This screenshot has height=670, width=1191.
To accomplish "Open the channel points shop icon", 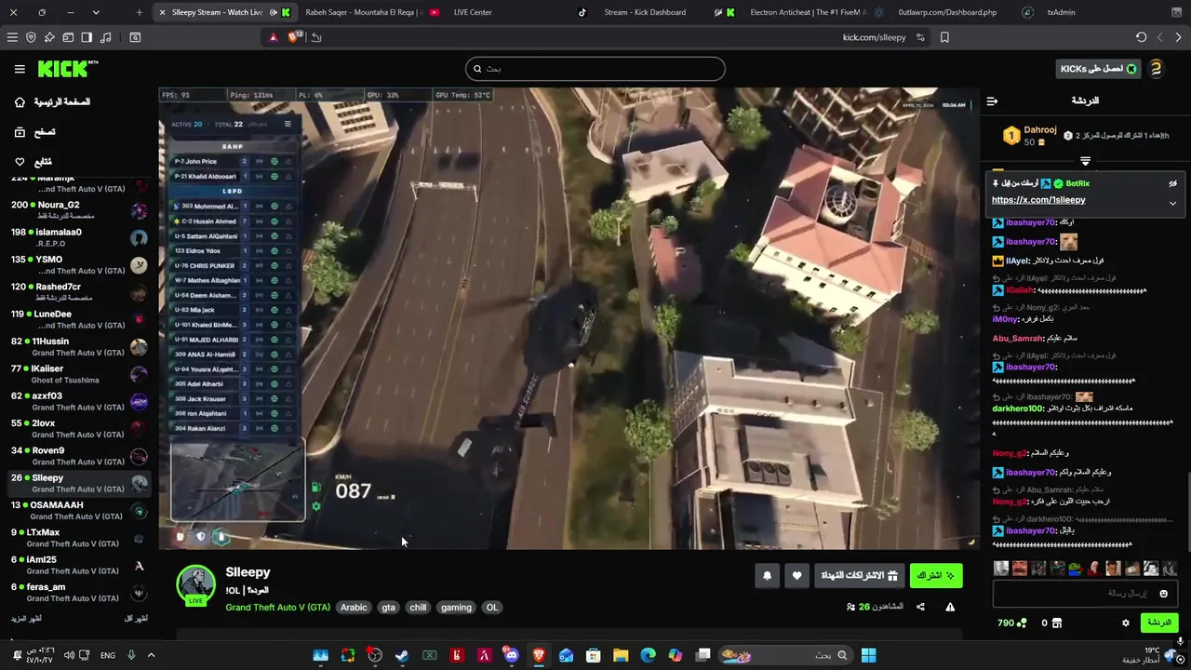I will click(1057, 623).
